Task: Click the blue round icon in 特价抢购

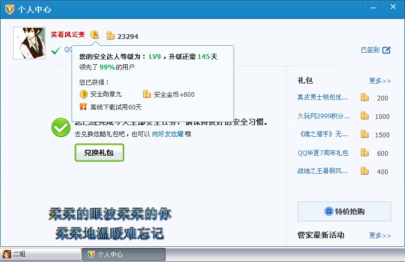Action: click(329, 211)
